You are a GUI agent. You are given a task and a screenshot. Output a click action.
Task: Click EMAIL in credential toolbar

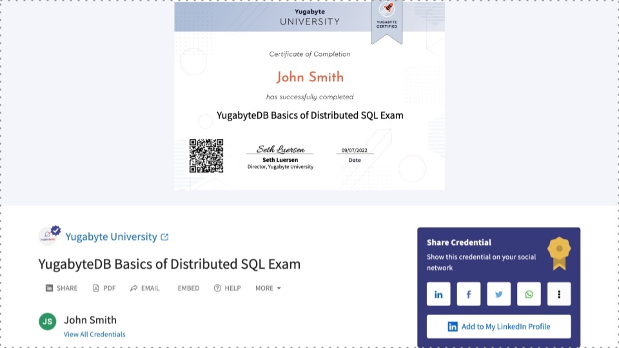pyautogui.click(x=145, y=288)
